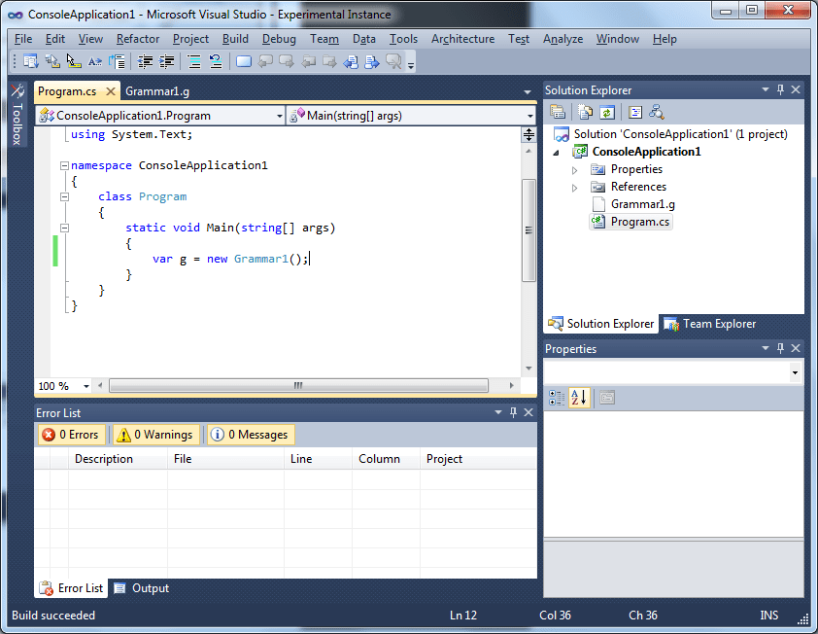Sort Error List by Description column

pos(118,459)
